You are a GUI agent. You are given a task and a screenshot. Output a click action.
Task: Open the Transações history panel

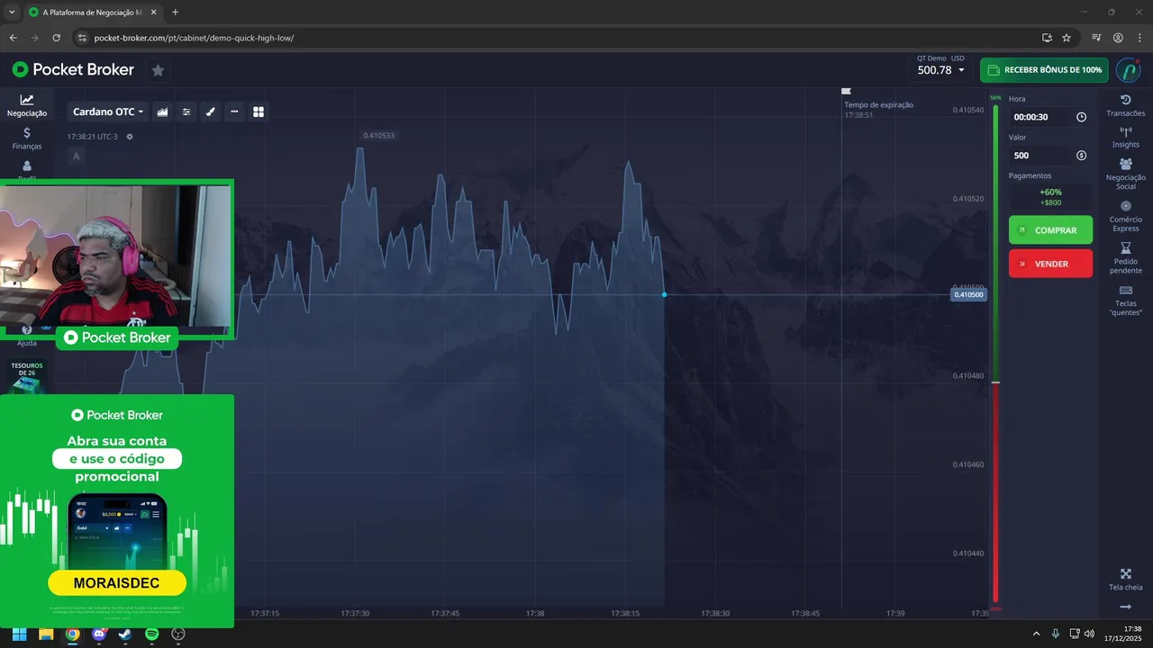(1125, 105)
